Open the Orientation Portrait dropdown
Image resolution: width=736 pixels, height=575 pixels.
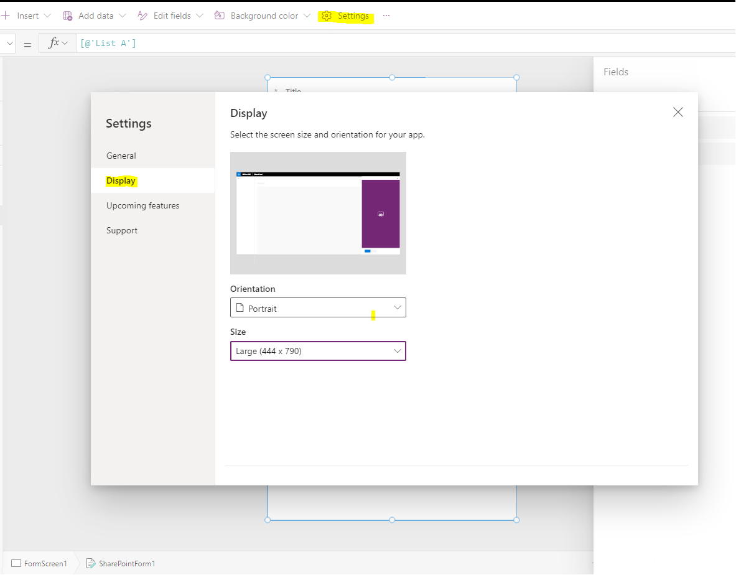coord(319,308)
